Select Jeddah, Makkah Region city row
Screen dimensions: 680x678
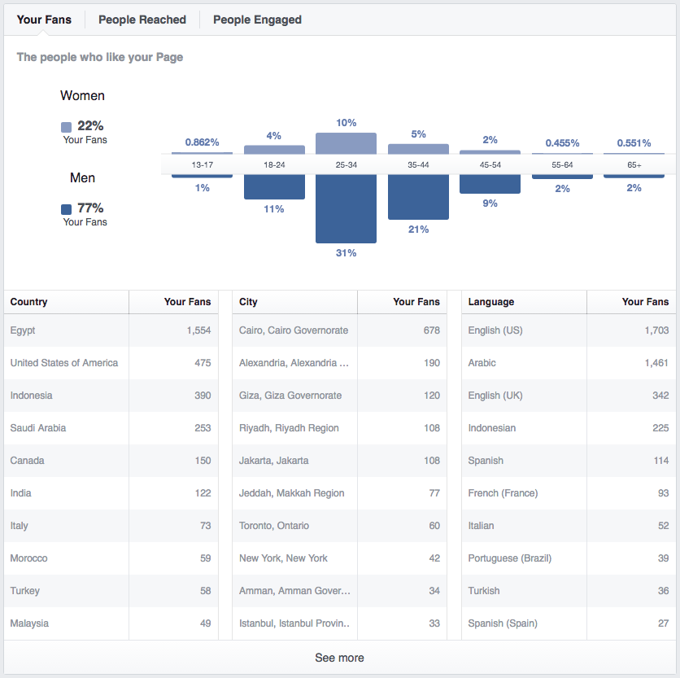[339, 493]
